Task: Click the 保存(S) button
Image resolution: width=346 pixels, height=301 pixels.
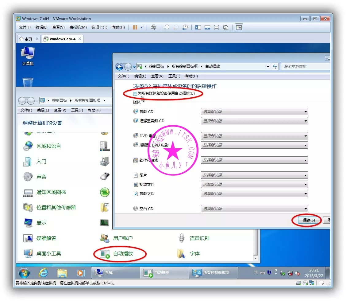Action: 309,220
